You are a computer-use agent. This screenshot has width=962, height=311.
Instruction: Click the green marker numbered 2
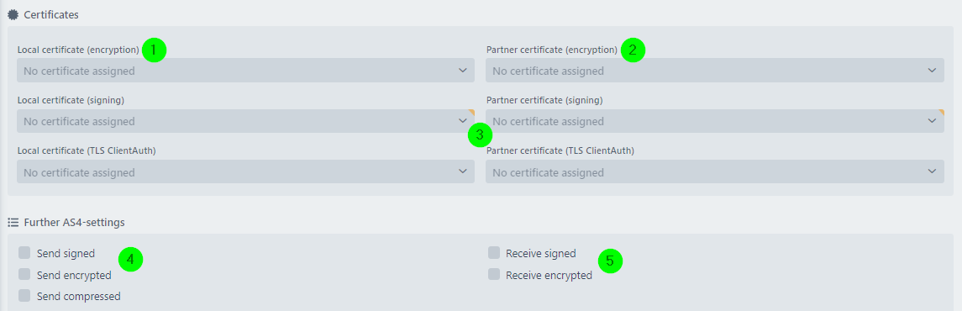coord(633,50)
